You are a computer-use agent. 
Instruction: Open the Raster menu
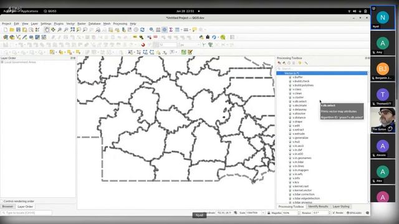pos(82,24)
